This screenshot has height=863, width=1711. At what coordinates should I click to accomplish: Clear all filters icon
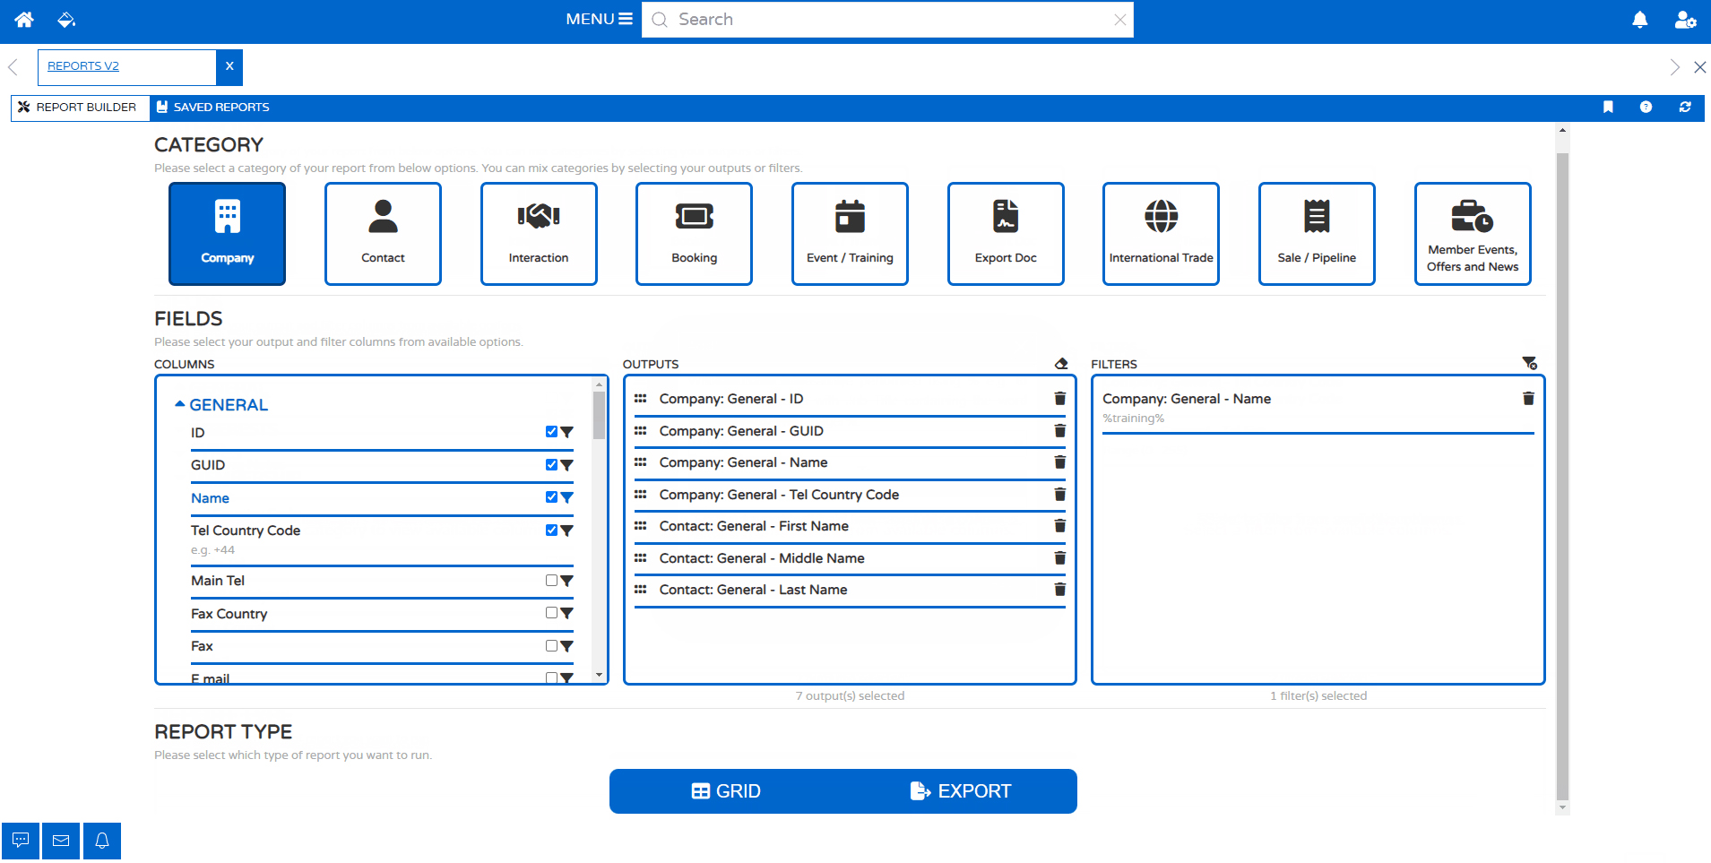[1530, 363]
